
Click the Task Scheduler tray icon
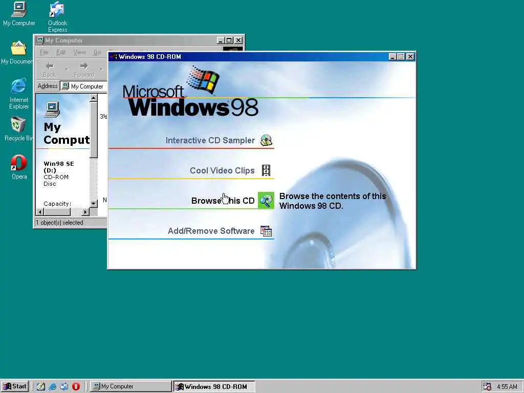coord(487,386)
